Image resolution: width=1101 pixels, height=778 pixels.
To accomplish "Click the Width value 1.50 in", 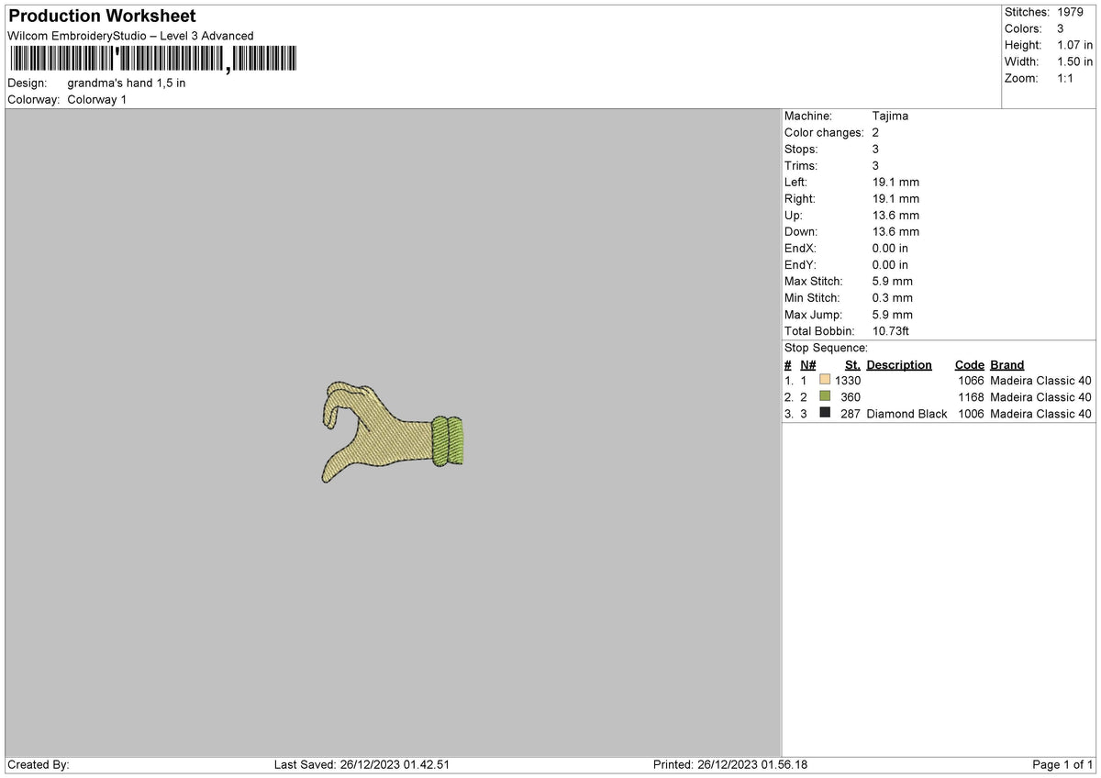I will [1074, 61].
